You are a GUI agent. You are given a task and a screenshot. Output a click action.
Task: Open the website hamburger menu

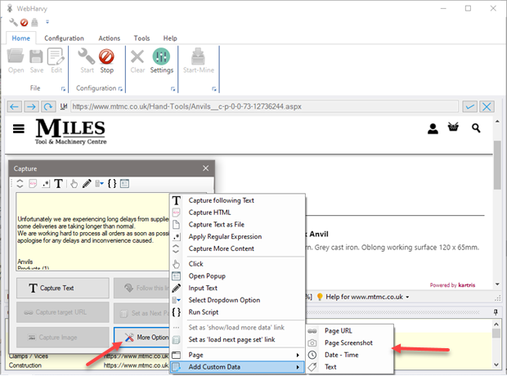point(19,128)
